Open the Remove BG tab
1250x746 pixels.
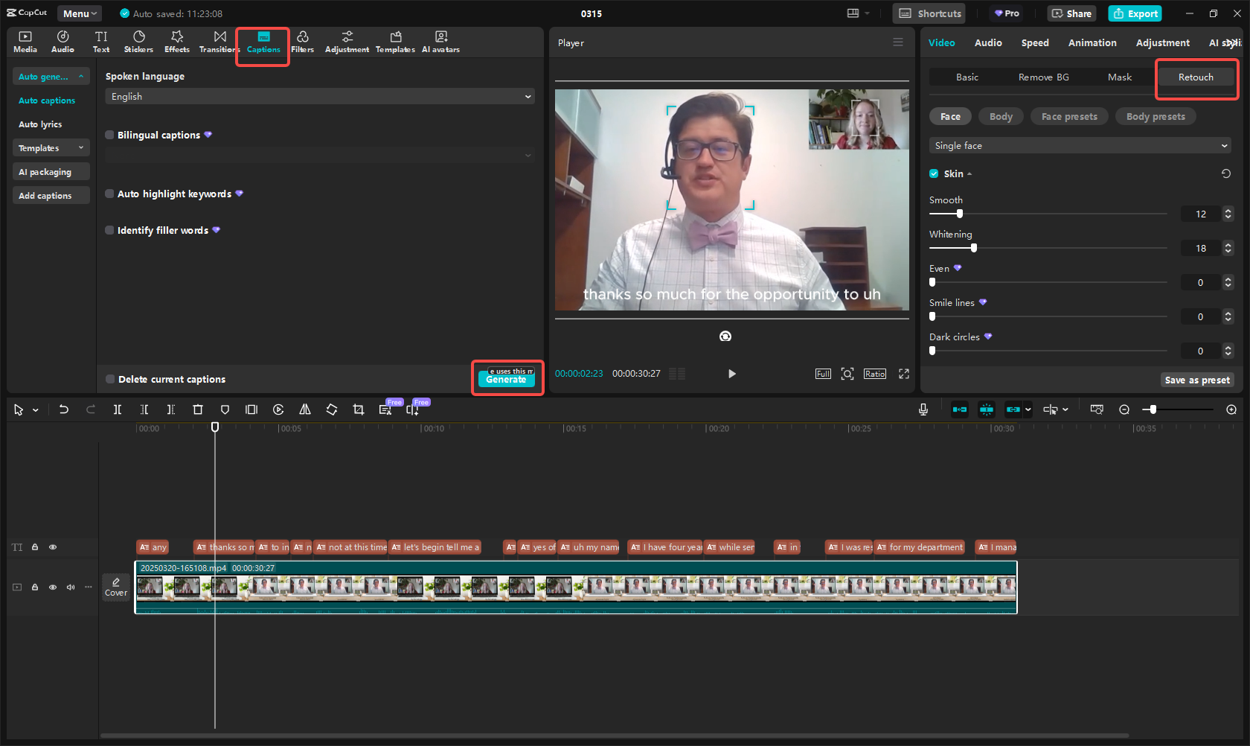click(1043, 77)
